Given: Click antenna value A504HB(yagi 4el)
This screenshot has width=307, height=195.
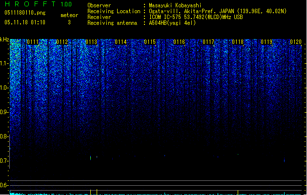Looking at the screenshot, I should [x=172, y=23].
